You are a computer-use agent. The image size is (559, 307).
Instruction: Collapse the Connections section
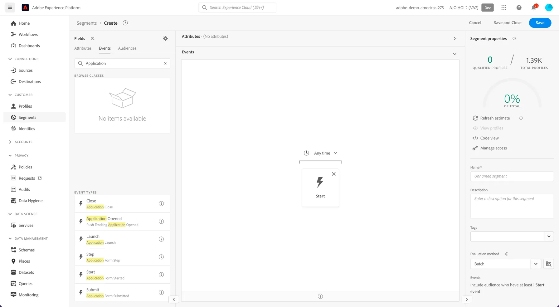click(10, 59)
